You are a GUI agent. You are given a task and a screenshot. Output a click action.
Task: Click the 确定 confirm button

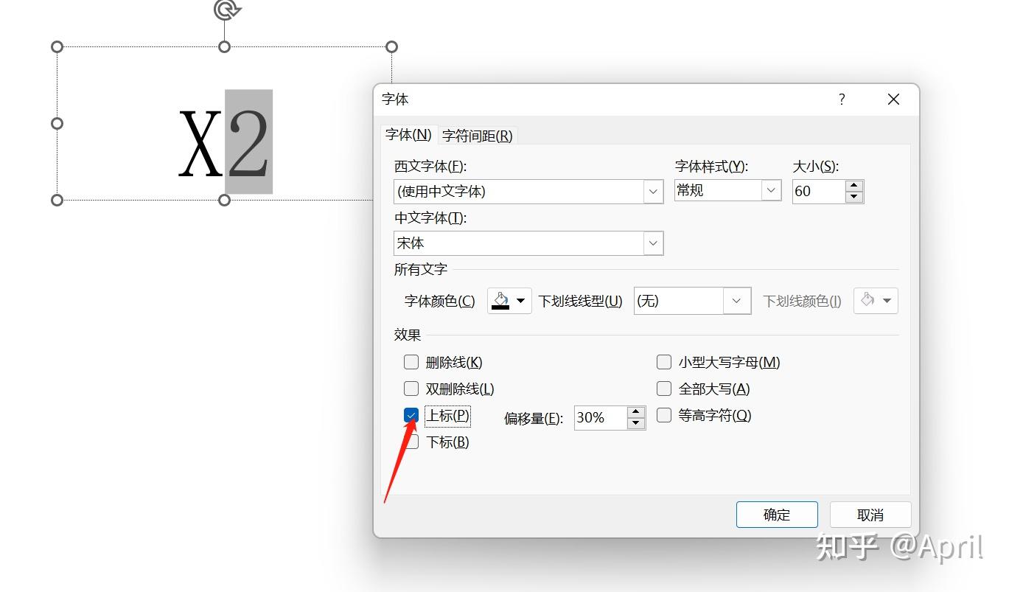click(x=777, y=514)
